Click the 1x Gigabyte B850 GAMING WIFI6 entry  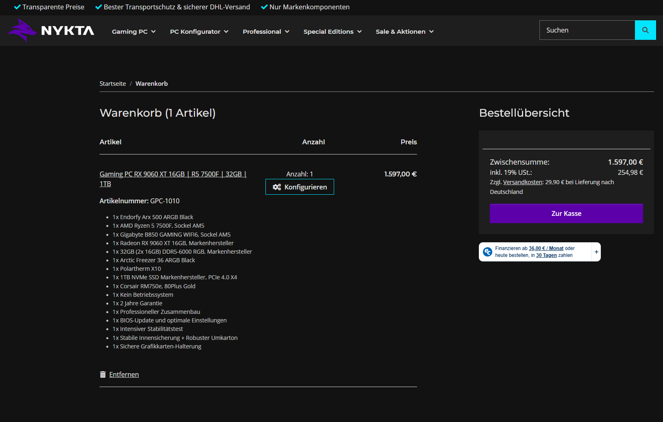click(172, 235)
